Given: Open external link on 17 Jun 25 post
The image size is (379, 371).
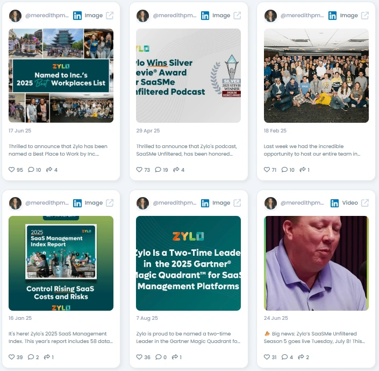Looking at the screenshot, I should (x=110, y=16).
